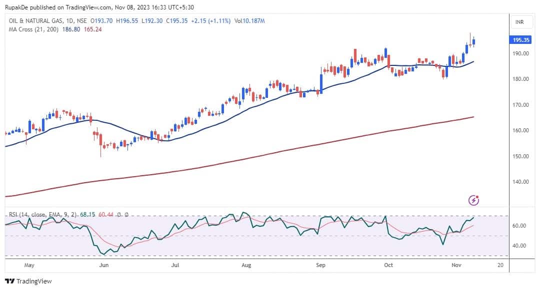The image size is (540, 290).
Task: Click the Aug label on time axis
Action: 246,265
